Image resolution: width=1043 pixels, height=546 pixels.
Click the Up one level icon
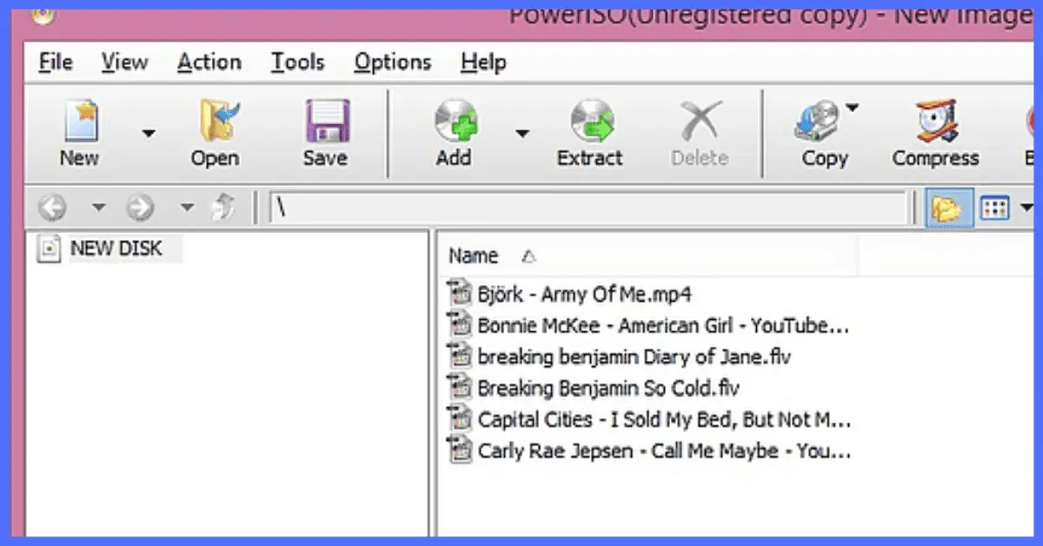224,208
